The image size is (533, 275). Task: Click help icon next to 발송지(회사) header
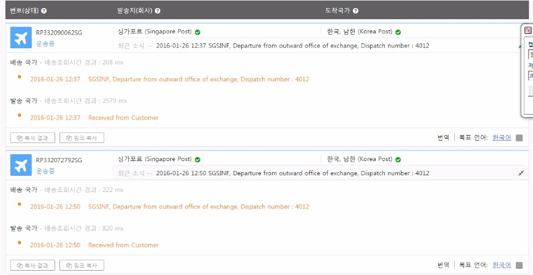pos(158,11)
